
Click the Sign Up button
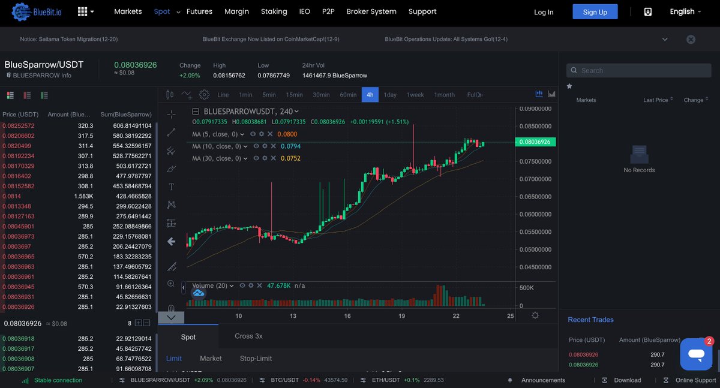(x=595, y=12)
